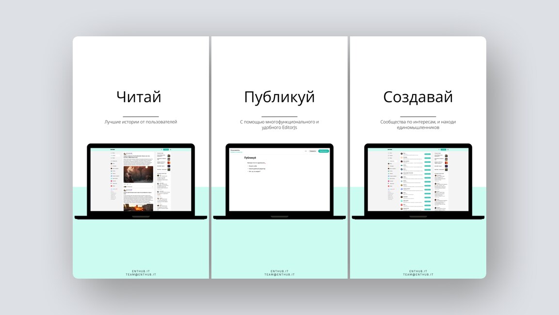This screenshot has width=559, height=315.
Task: Click the 'Читай' heading
Action: [139, 97]
